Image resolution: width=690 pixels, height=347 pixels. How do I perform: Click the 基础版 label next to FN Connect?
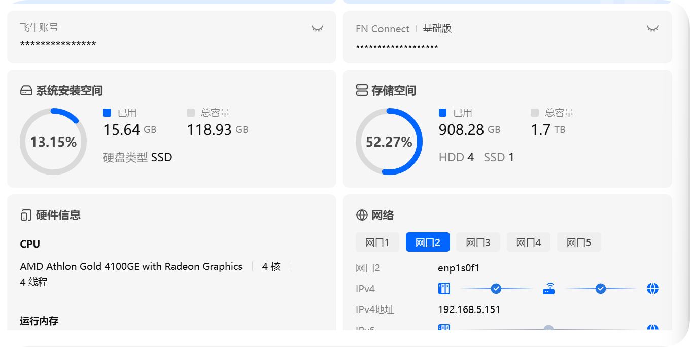click(x=437, y=29)
